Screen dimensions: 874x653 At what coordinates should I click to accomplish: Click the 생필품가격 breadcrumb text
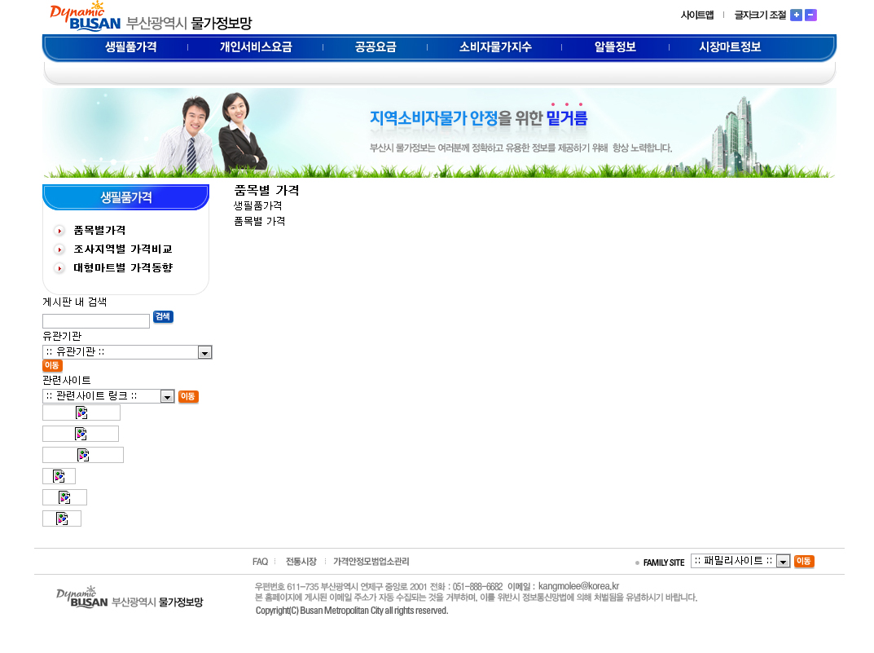click(257, 205)
